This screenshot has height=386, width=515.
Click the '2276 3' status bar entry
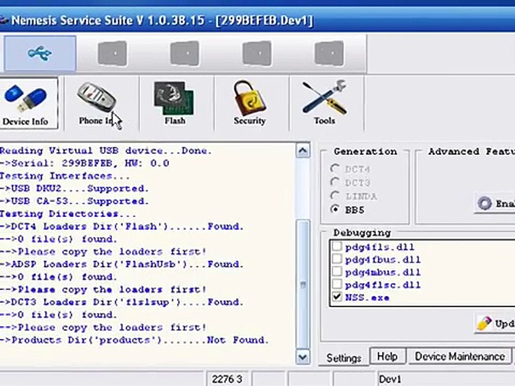click(x=227, y=379)
